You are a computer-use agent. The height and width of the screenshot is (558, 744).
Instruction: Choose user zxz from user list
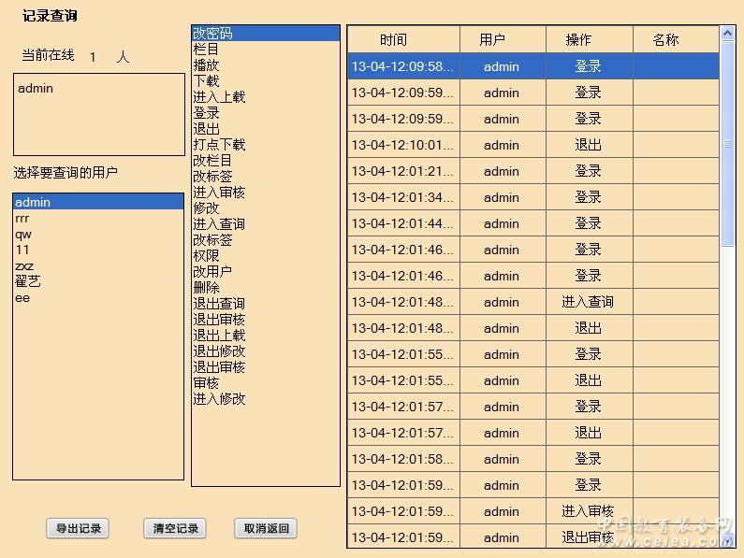coord(24,265)
